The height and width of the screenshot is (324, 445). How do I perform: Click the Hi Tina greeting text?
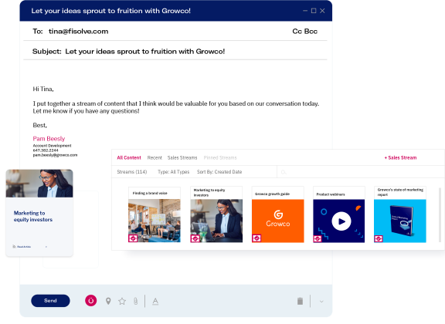(43, 89)
